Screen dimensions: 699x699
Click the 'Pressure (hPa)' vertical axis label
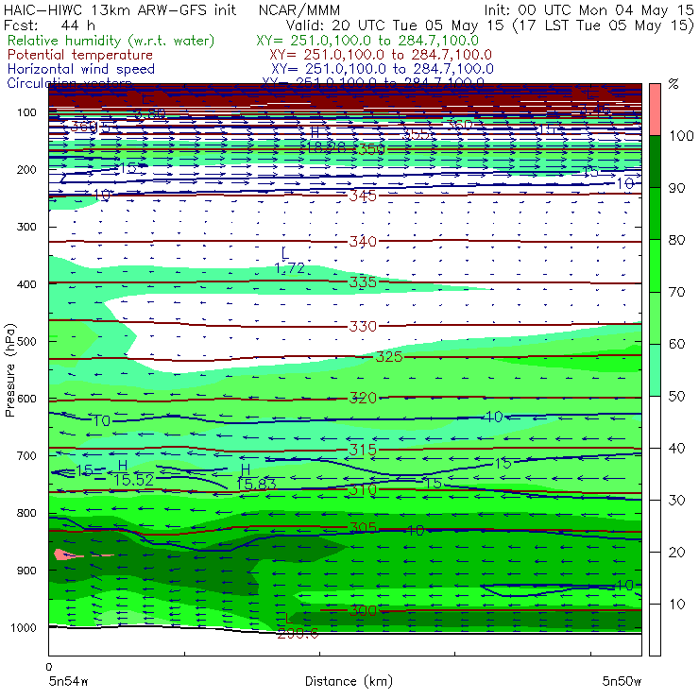[9, 370]
